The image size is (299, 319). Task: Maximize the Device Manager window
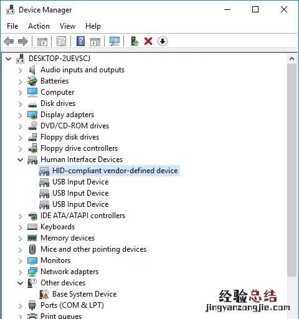[255, 9]
